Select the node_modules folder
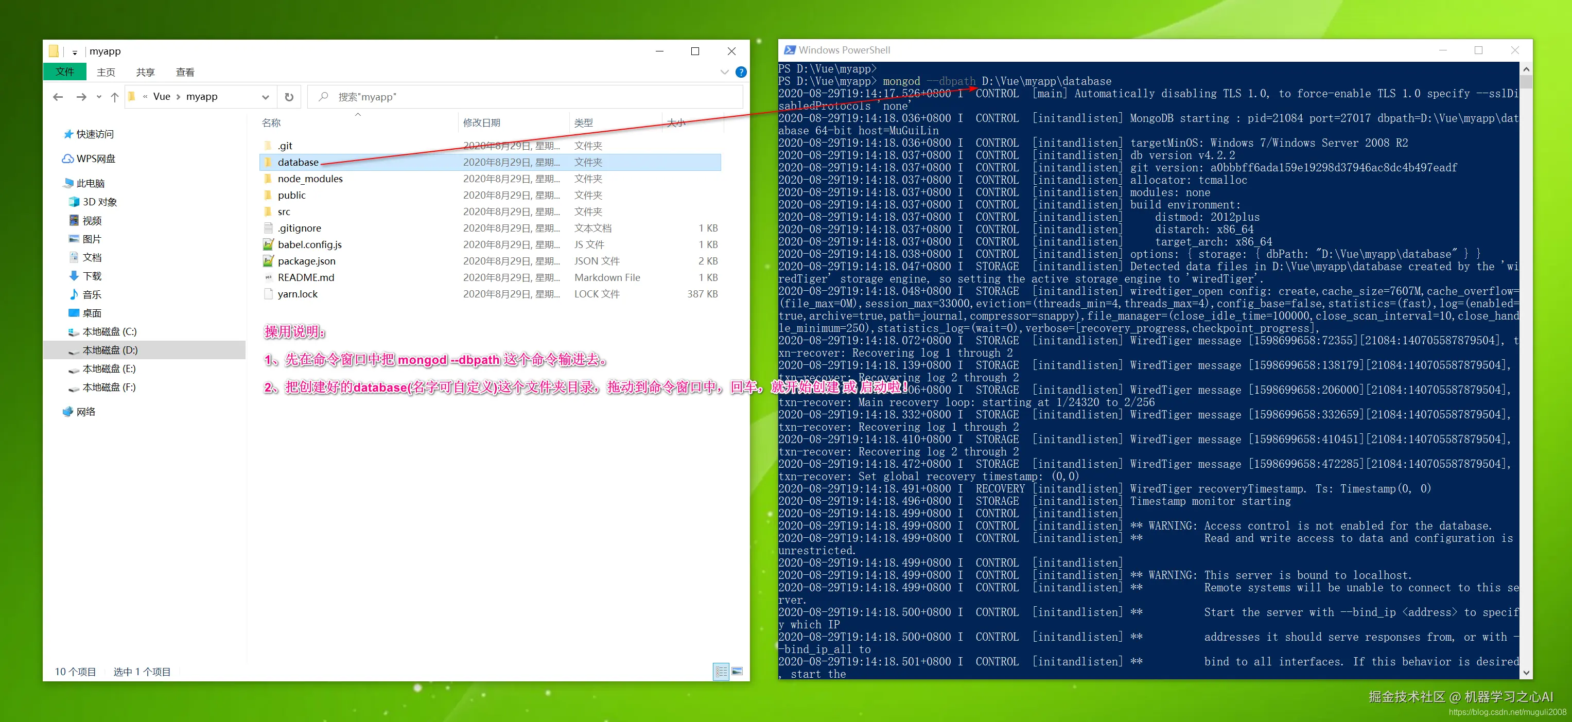Screen dimensions: 1572x722 point(310,179)
